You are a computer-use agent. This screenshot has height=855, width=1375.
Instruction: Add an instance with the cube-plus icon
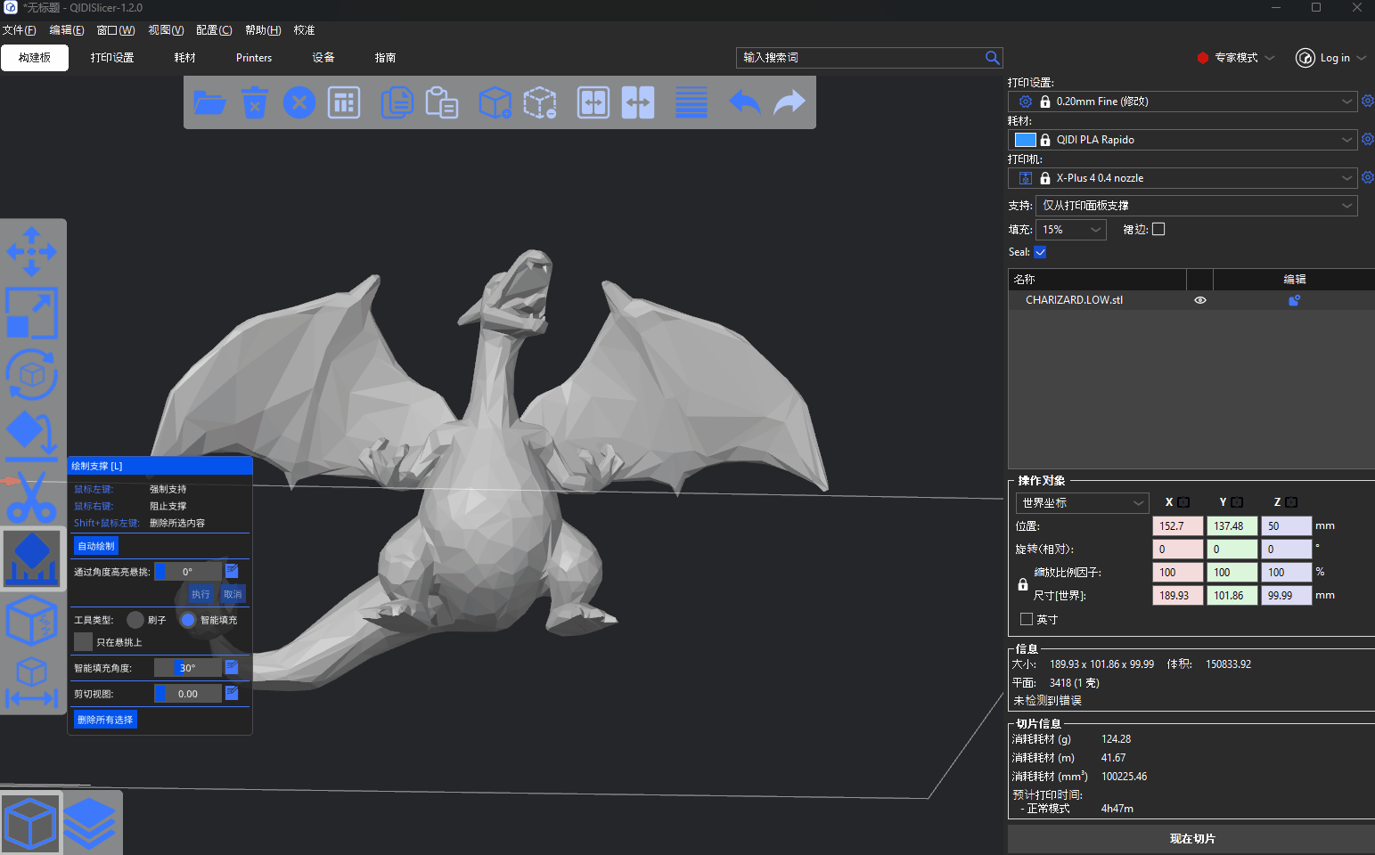[x=495, y=102]
